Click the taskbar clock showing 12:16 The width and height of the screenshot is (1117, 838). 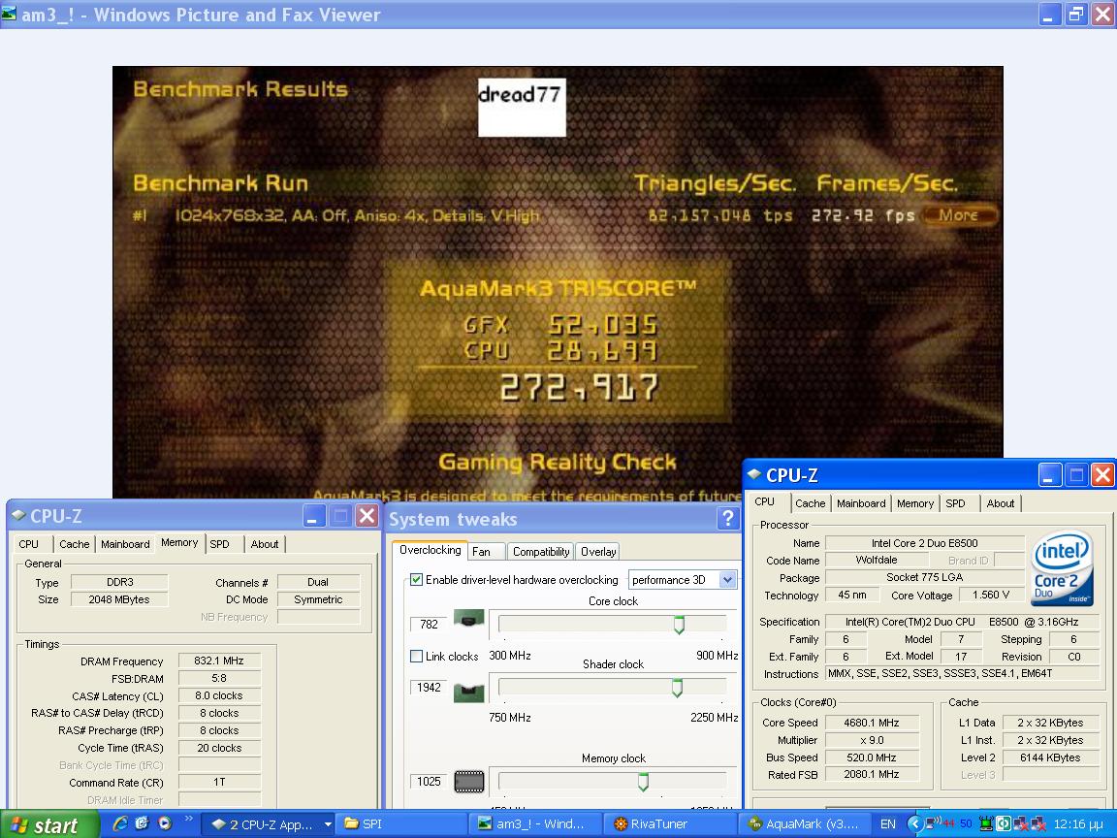pyautogui.click(x=1078, y=824)
